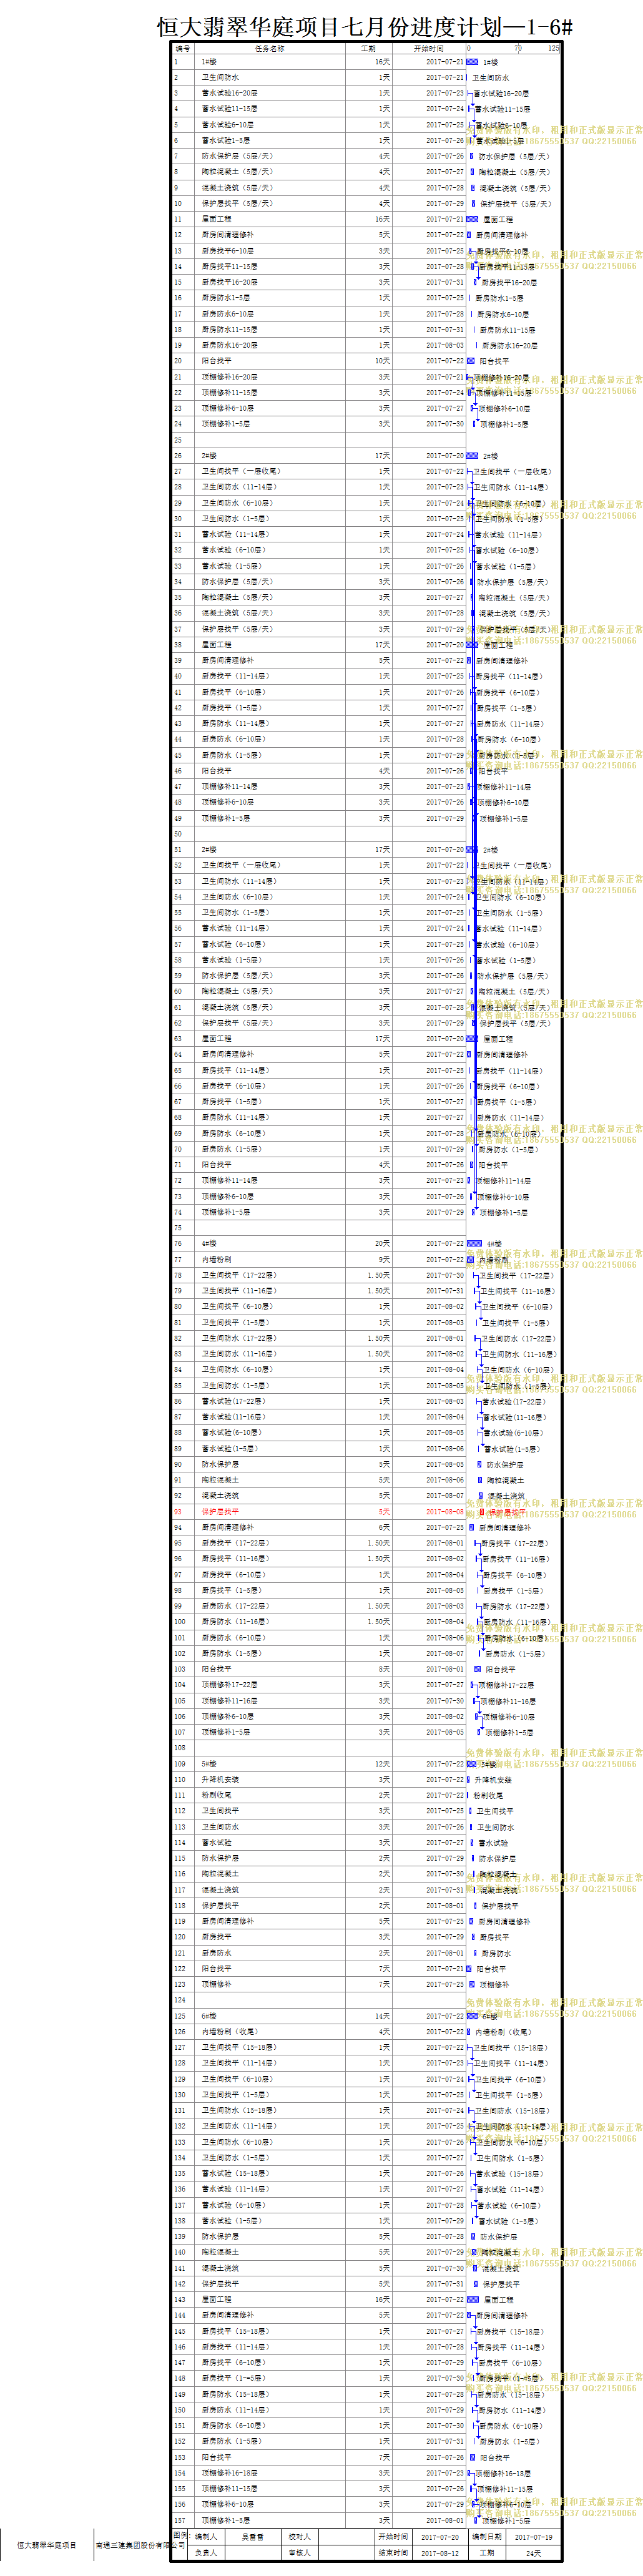This screenshot has height=2576, width=643.
Task: Select task name '6#楼' in row 125
Action: (209, 2016)
